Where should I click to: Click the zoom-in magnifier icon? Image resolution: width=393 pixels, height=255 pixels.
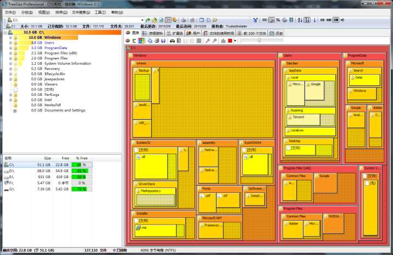(207, 40)
